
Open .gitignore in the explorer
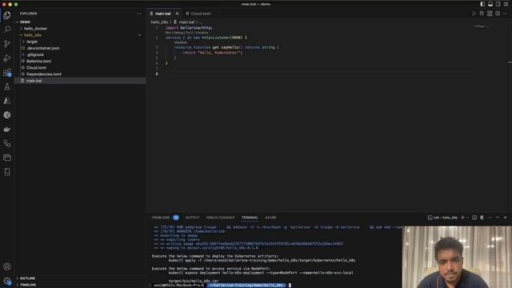(35, 54)
